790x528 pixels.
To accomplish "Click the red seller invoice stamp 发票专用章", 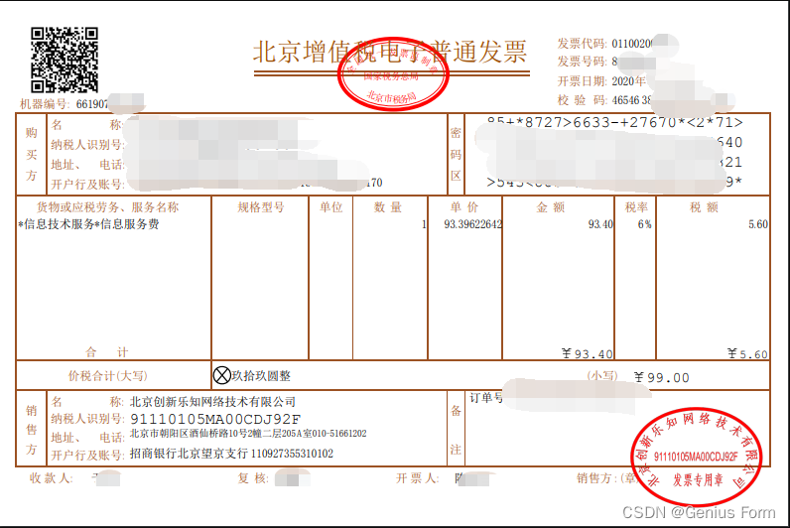I will coord(697,457).
